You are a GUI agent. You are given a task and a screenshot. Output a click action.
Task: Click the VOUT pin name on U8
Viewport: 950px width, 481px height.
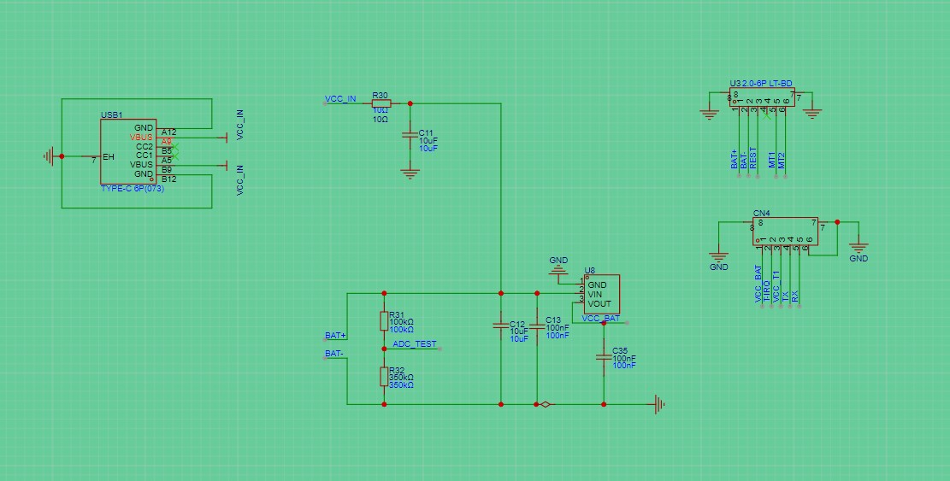coord(599,304)
